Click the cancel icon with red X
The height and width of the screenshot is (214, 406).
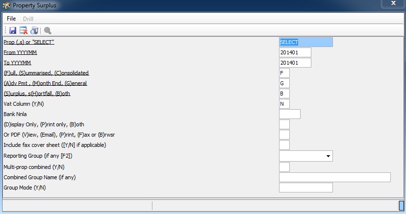click(x=23, y=30)
